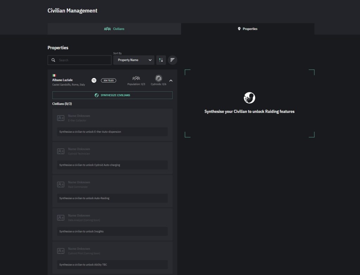Click the round filter list icon

[x=172, y=60]
